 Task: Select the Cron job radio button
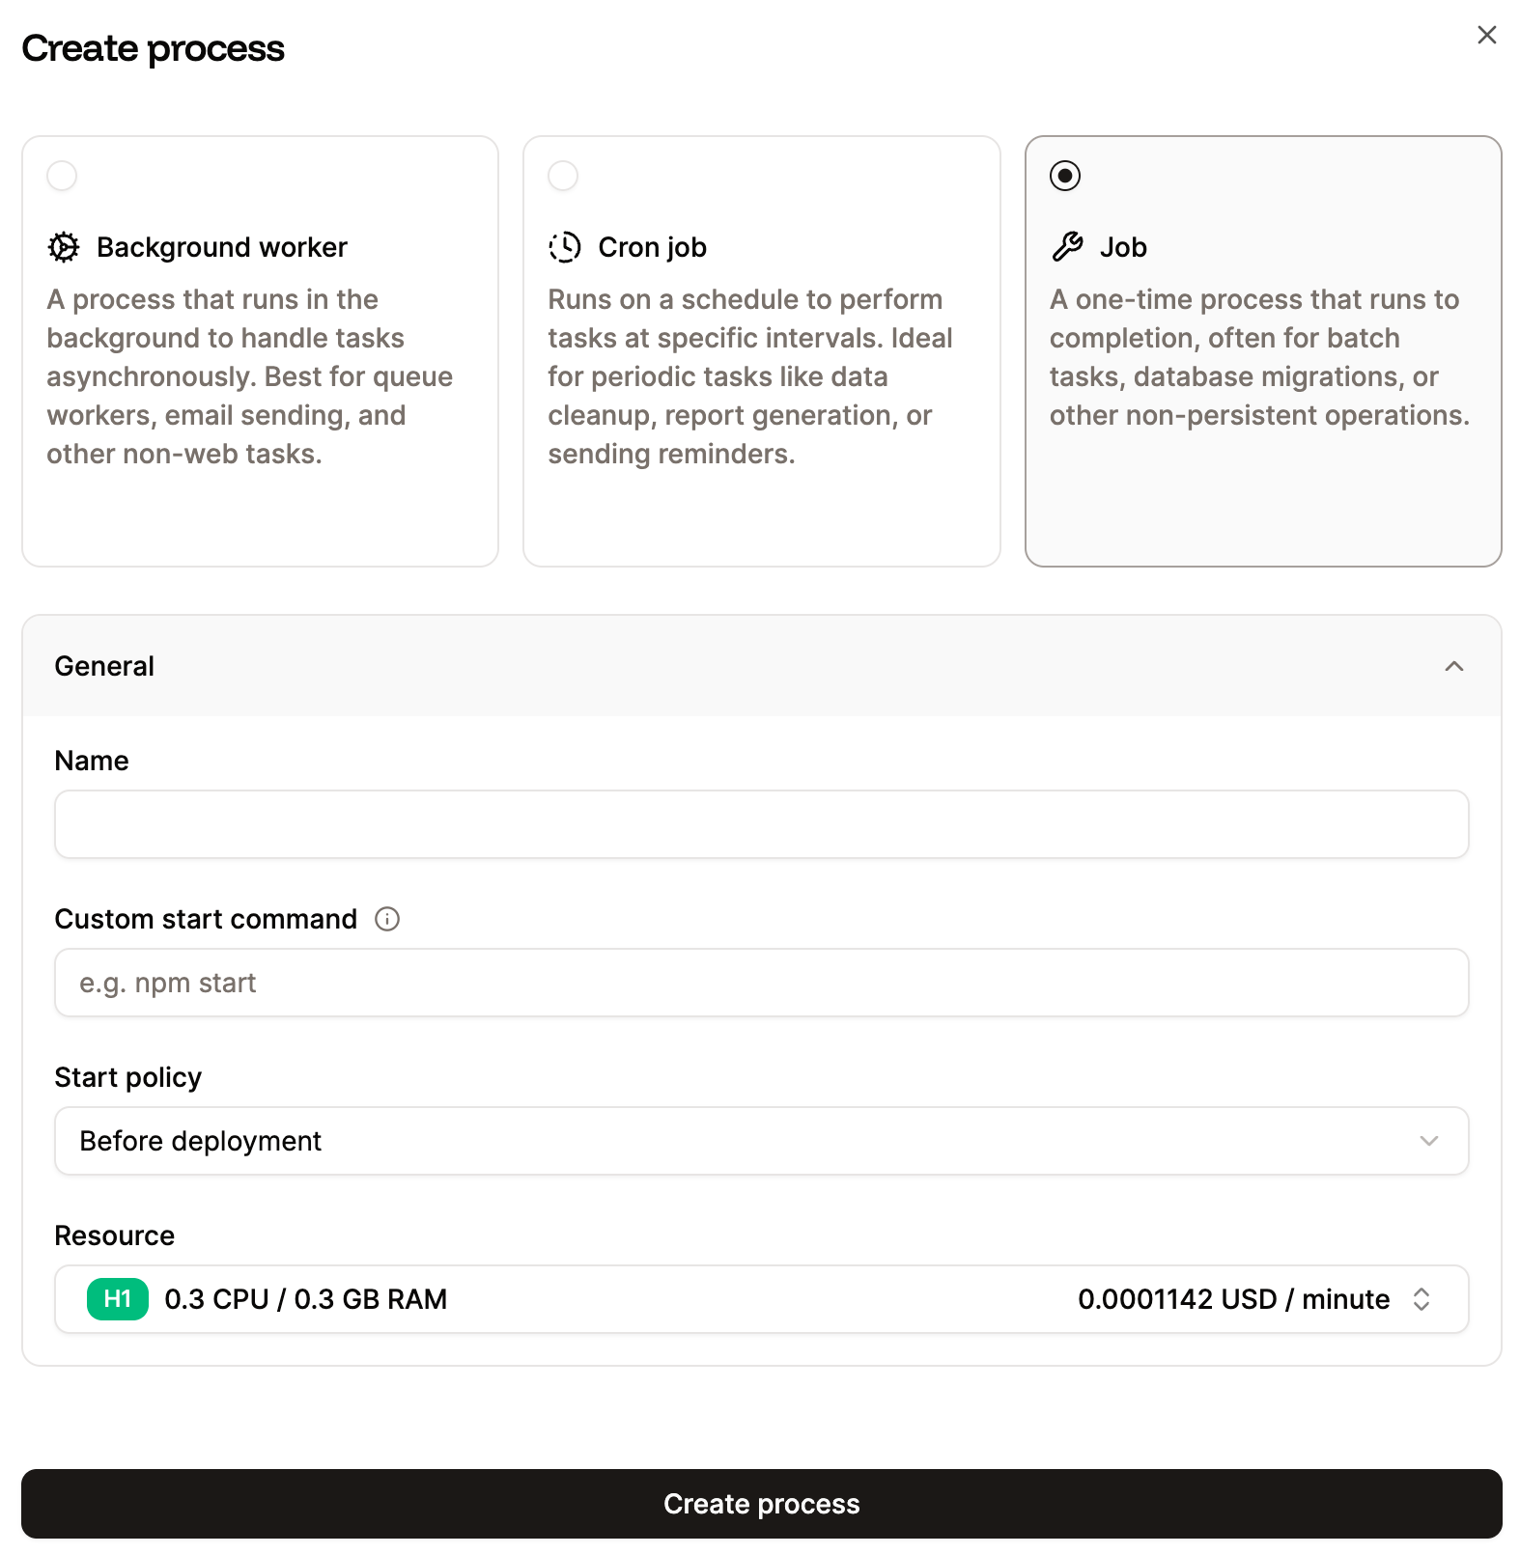coord(563,176)
